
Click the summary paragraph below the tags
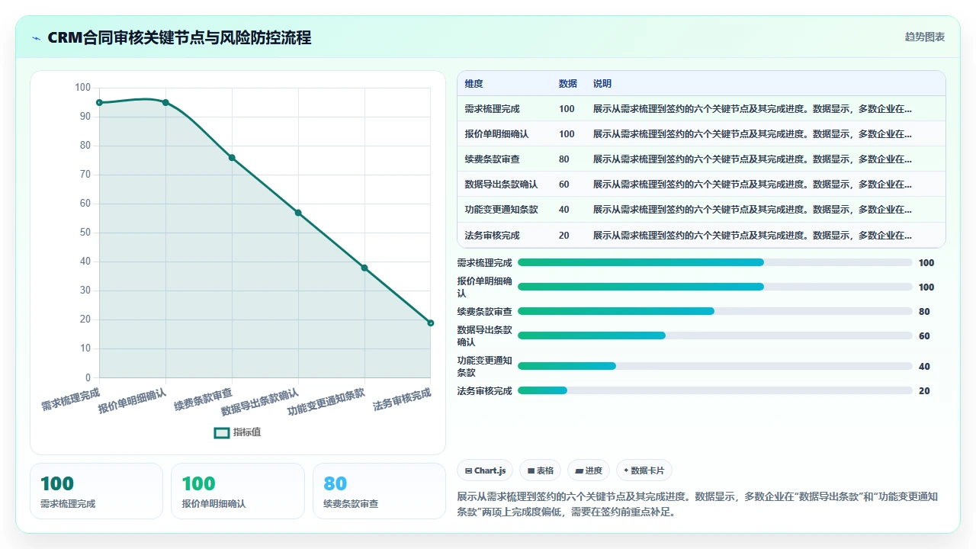(698, 504)
